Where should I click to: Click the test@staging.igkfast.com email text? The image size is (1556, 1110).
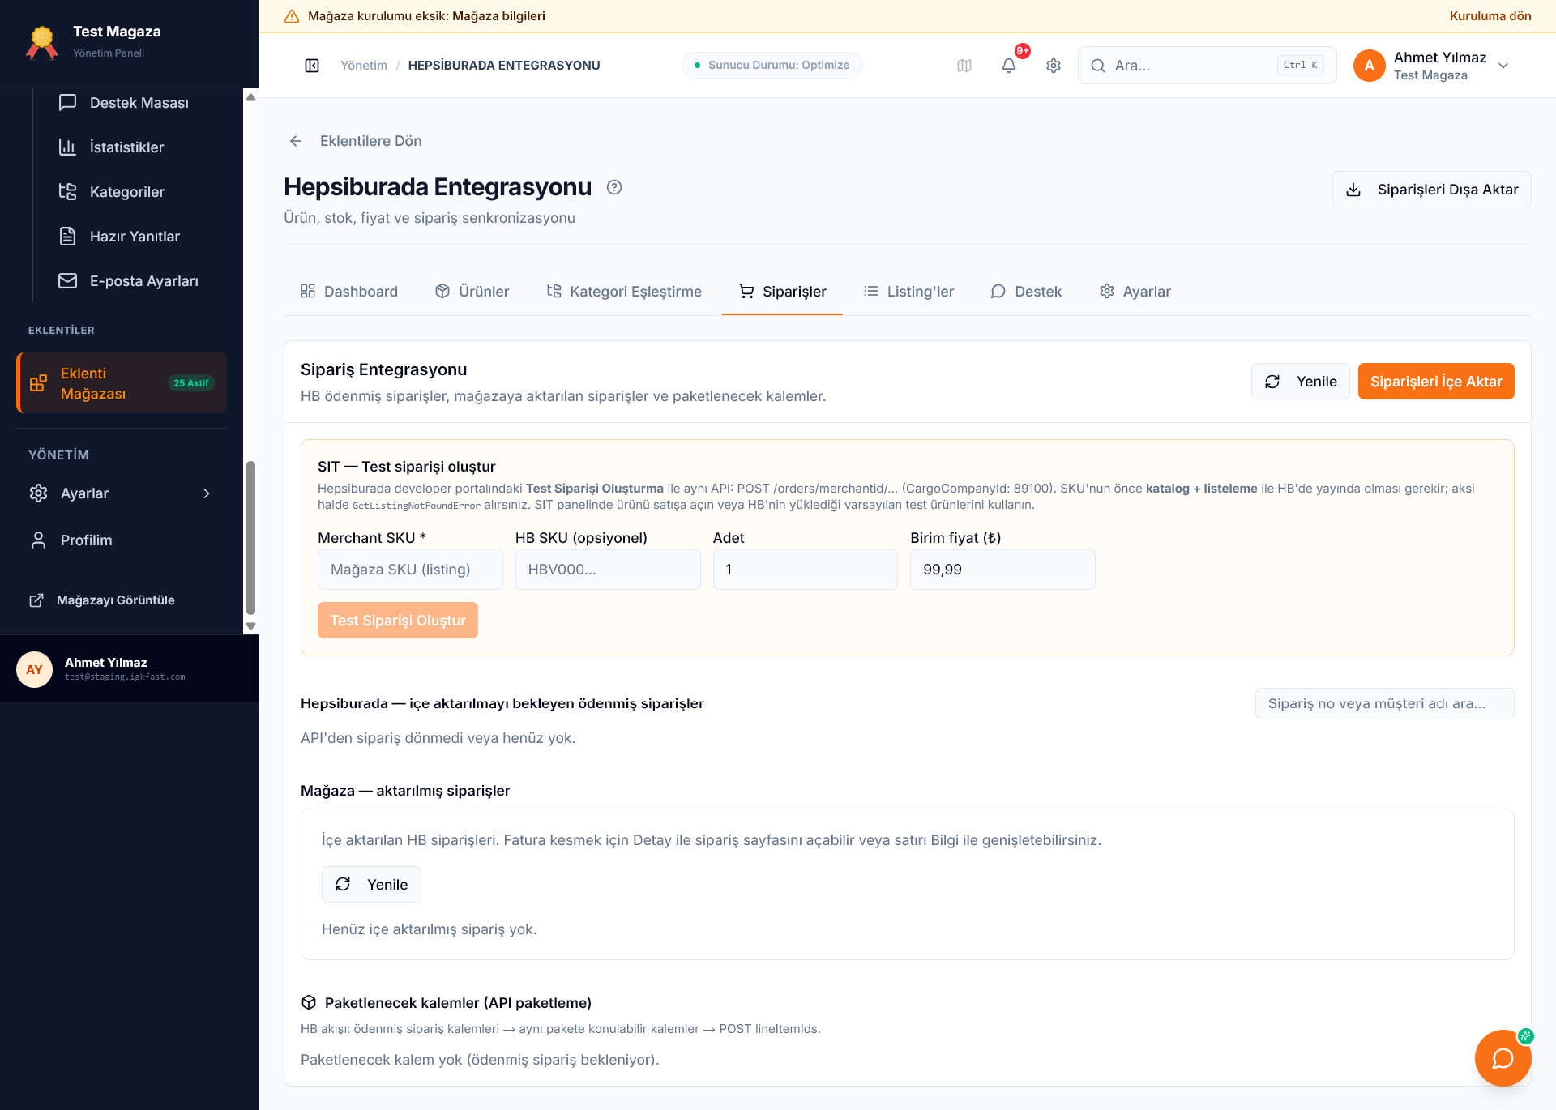(x=125, y=677)
